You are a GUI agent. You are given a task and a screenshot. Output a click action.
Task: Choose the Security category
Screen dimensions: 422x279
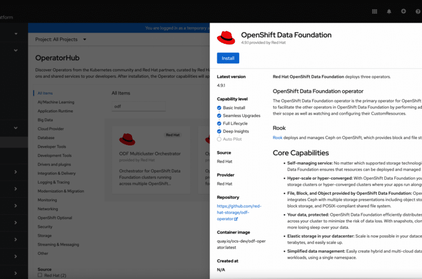45,226
